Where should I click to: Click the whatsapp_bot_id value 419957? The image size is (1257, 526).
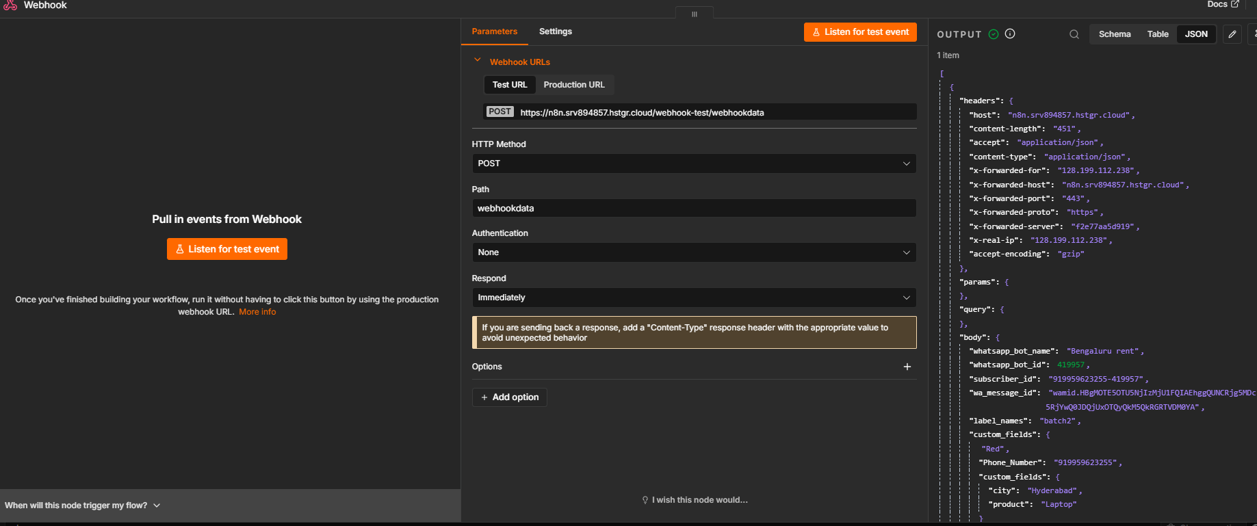1071,365
